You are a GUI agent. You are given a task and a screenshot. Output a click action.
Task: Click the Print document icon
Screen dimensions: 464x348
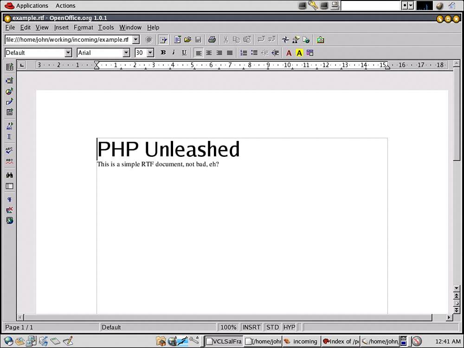click(x=212, y=40)
